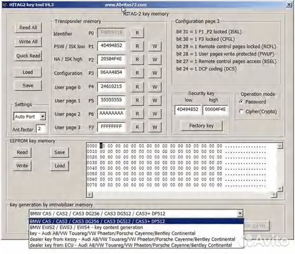
Task: Read P7 User page 3
Action: (x=137, y=127)
